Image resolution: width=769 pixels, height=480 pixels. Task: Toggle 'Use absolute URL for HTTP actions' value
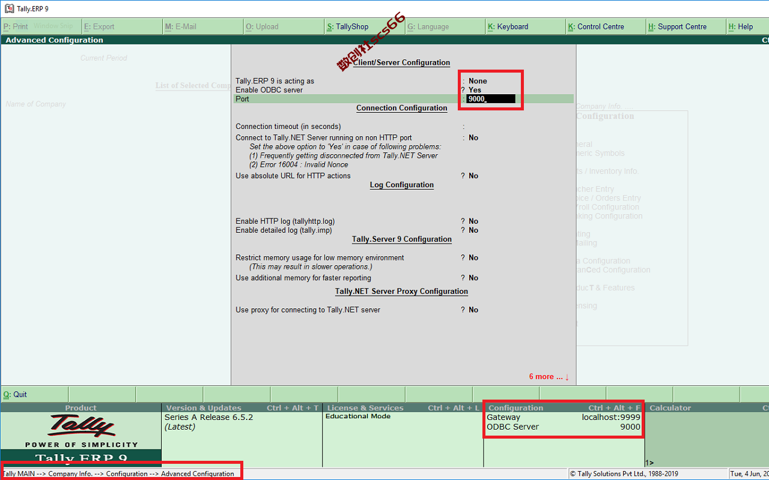pyautogui.click(x=473, y=176)
